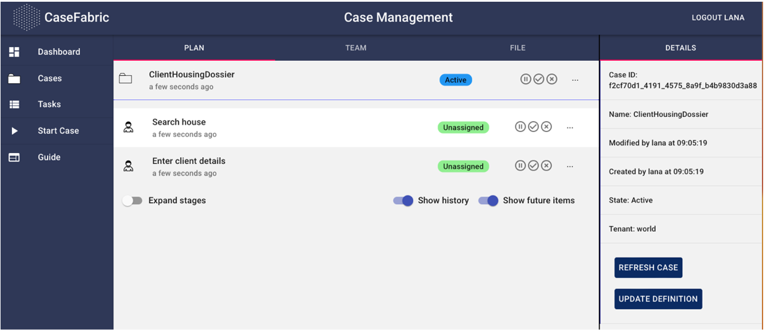
Task: Select the Unassigned badge on Search house
Action: [463, 127]
